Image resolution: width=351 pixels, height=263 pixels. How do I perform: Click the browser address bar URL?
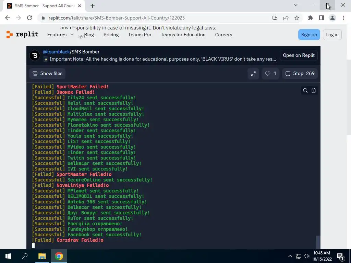(117, 18)
